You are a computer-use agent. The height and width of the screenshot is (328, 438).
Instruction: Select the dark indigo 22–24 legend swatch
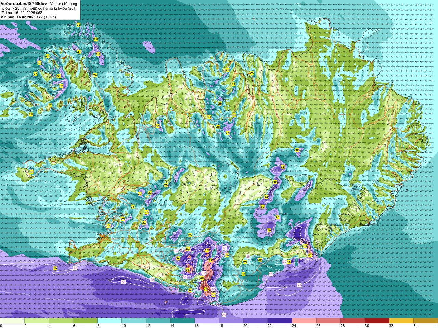click(x=280, y=321)
